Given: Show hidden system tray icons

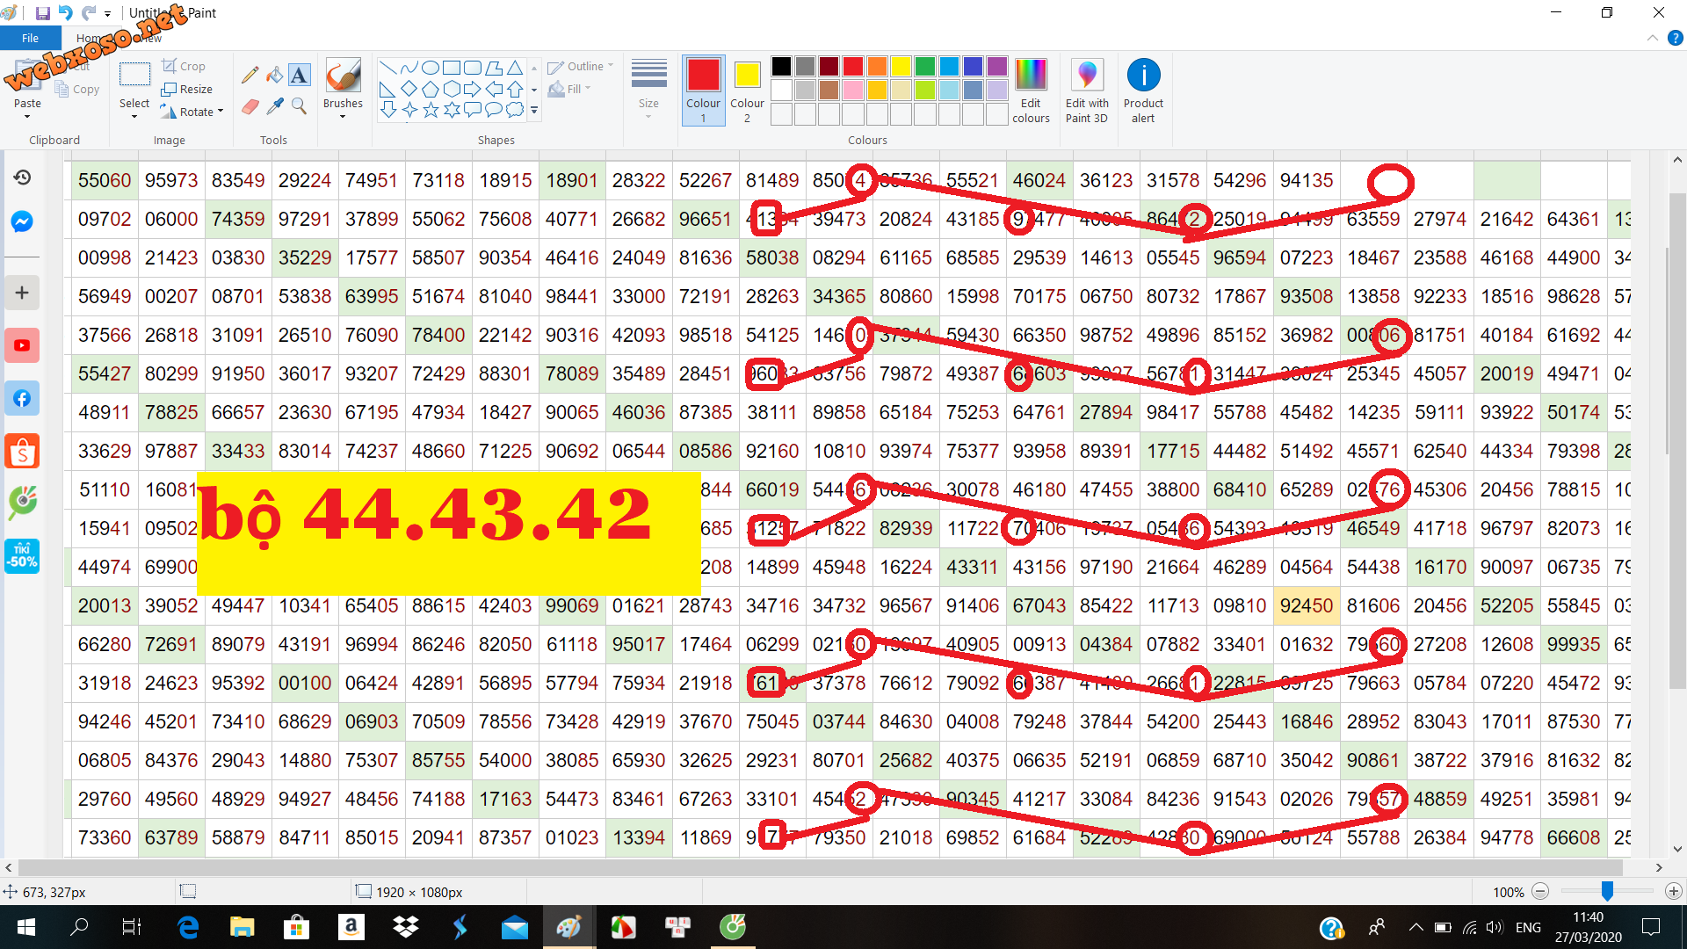Looking at the screenshot, I should [x=1415, y=927].
